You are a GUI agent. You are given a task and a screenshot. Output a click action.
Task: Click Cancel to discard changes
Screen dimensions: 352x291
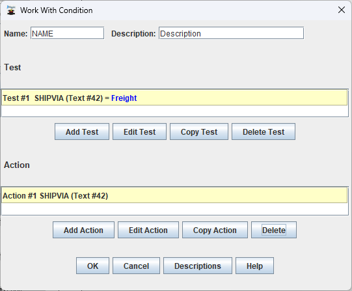click(136, 266)
